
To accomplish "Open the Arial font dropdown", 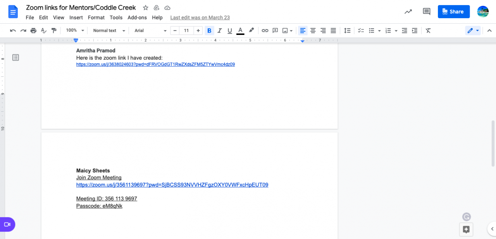I will coord(150,31).
